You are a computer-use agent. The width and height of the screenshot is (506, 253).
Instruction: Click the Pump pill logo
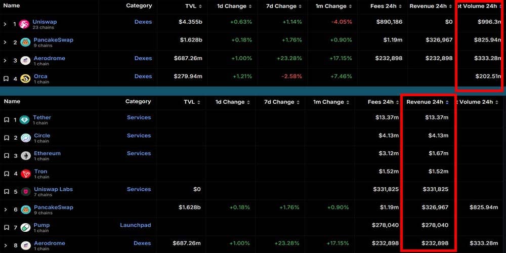[25, 228]
